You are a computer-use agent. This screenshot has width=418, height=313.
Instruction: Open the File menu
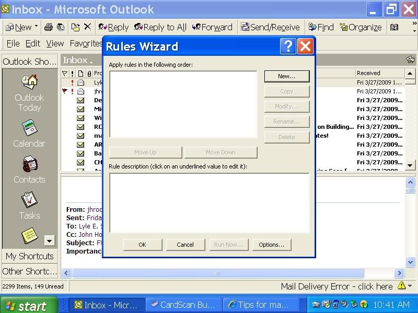click(13, 43)
